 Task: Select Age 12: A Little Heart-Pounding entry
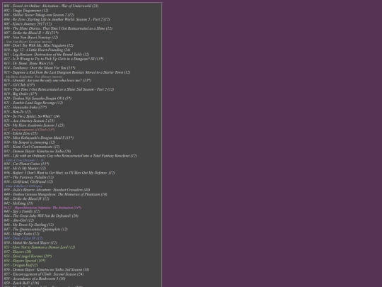pyautogui.click(x=37, y=50)
